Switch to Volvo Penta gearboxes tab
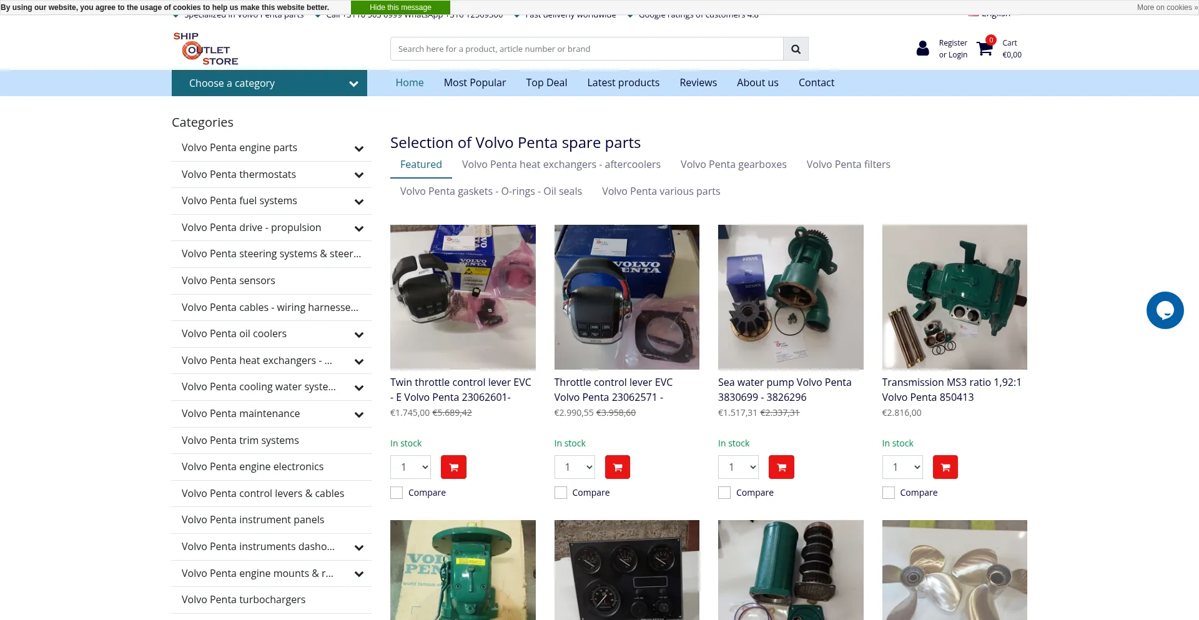1199x620 pixels. coord(734,164)
